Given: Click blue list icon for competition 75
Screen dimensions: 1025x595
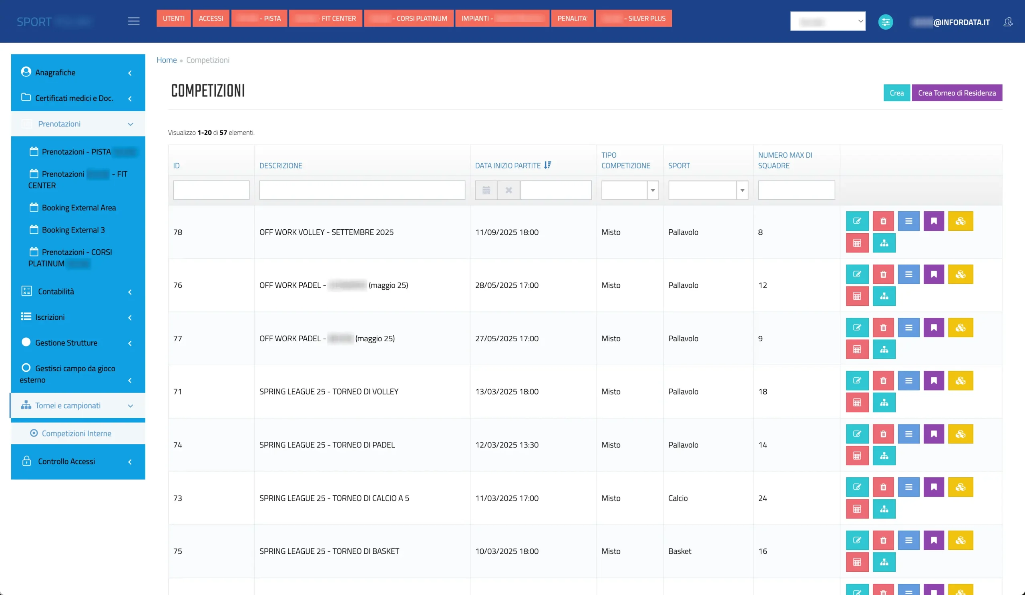Looking at the screenshot, I should point(908,541).
